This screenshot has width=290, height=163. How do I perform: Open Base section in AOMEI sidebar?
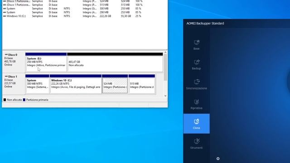click(196, 45)
